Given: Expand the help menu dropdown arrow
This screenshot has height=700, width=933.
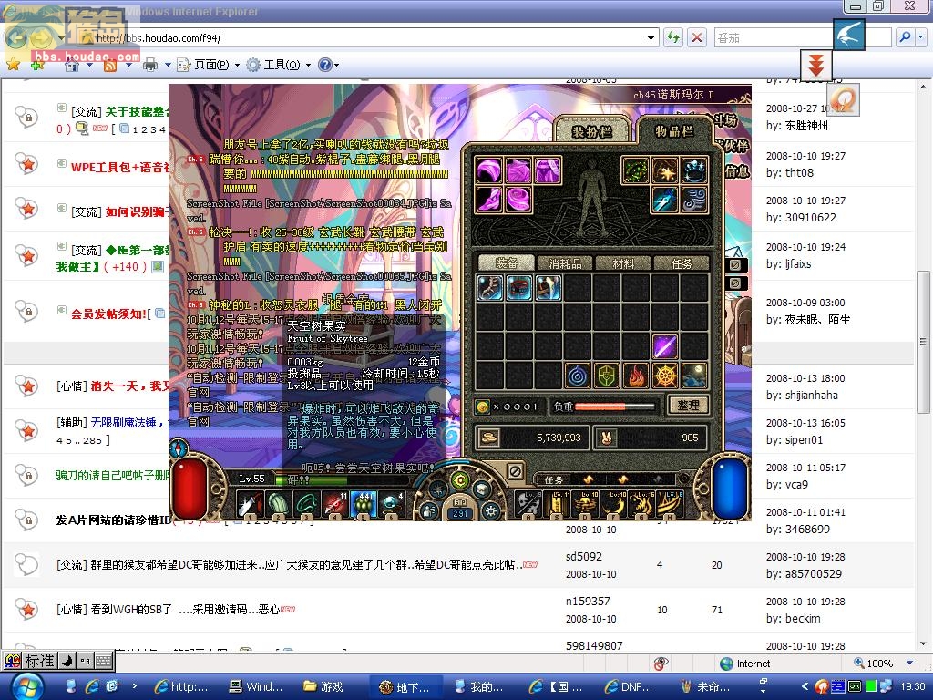Looking at the screenshot, I should (x=337, y=65).
